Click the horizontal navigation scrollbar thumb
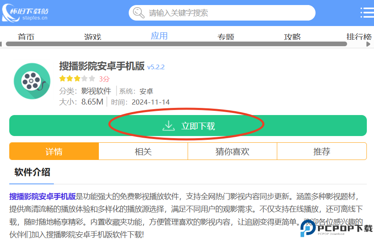This screenshot has width=374, height=241. pos(176,44)
